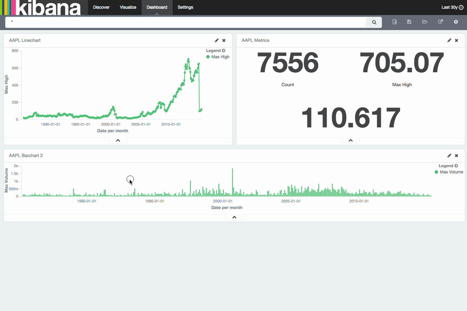Add a visualization with the plus icon

456,22
